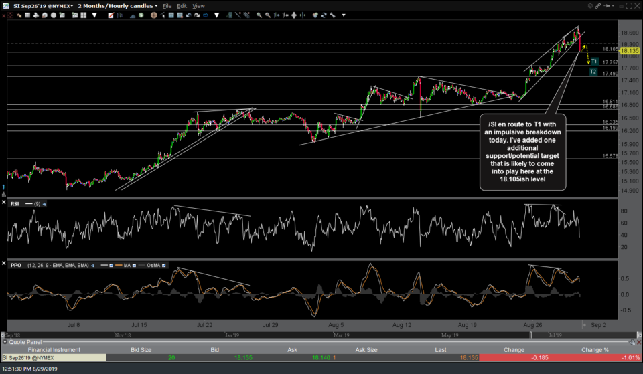This screenshot has width=643, height=374.
Task: Click the tools wrench toolbar icon
Action: tap(332, 15)
